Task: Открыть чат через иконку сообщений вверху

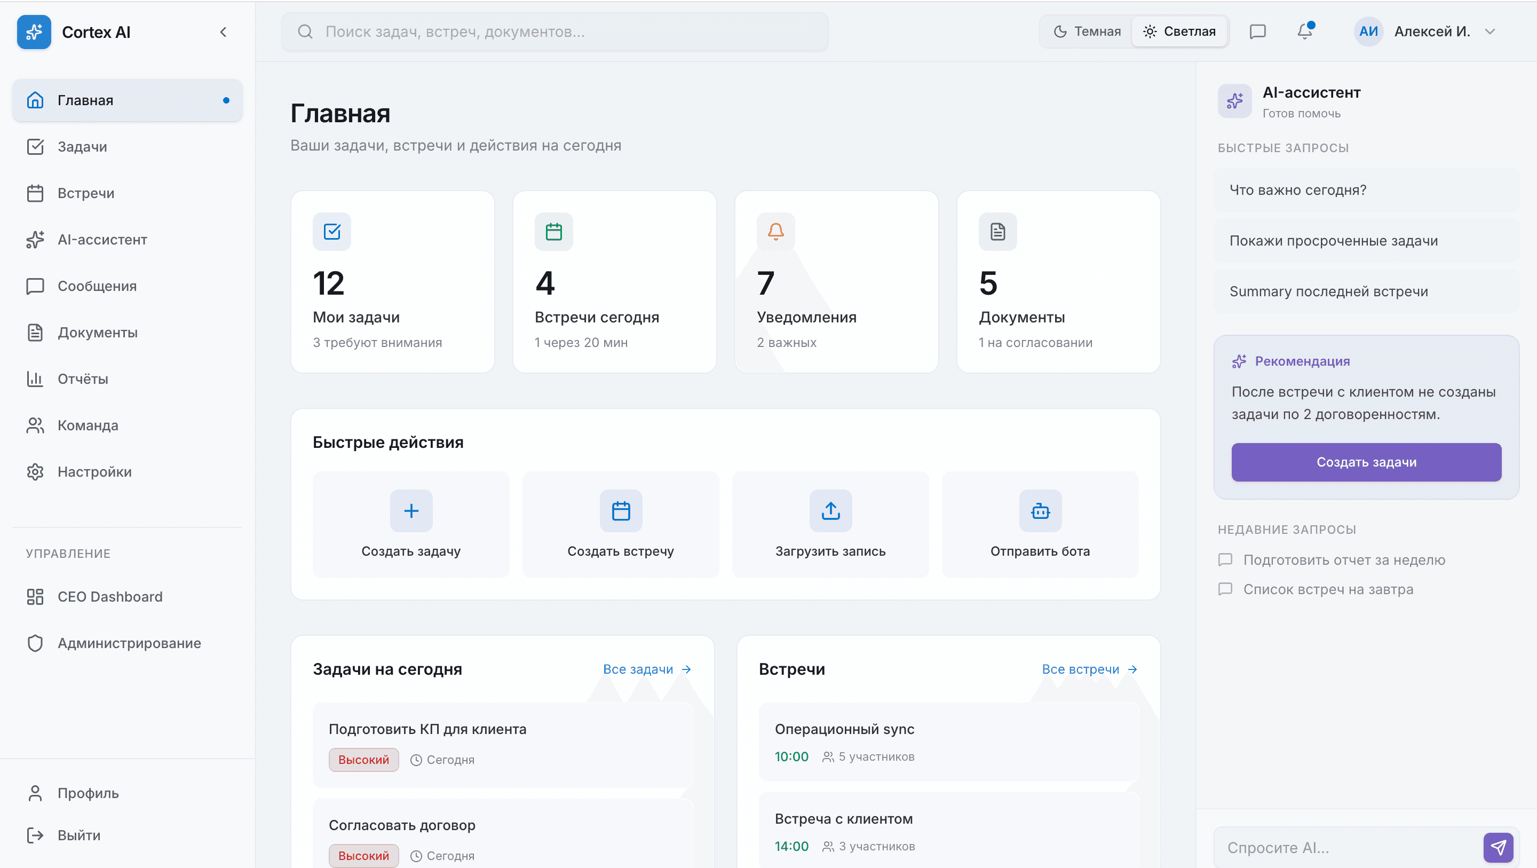Action: point(1257,31)
